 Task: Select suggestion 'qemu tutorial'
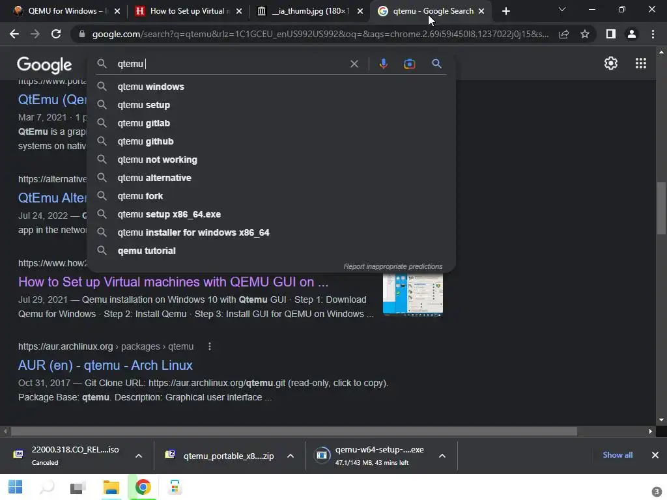click(x=271, y=251)
